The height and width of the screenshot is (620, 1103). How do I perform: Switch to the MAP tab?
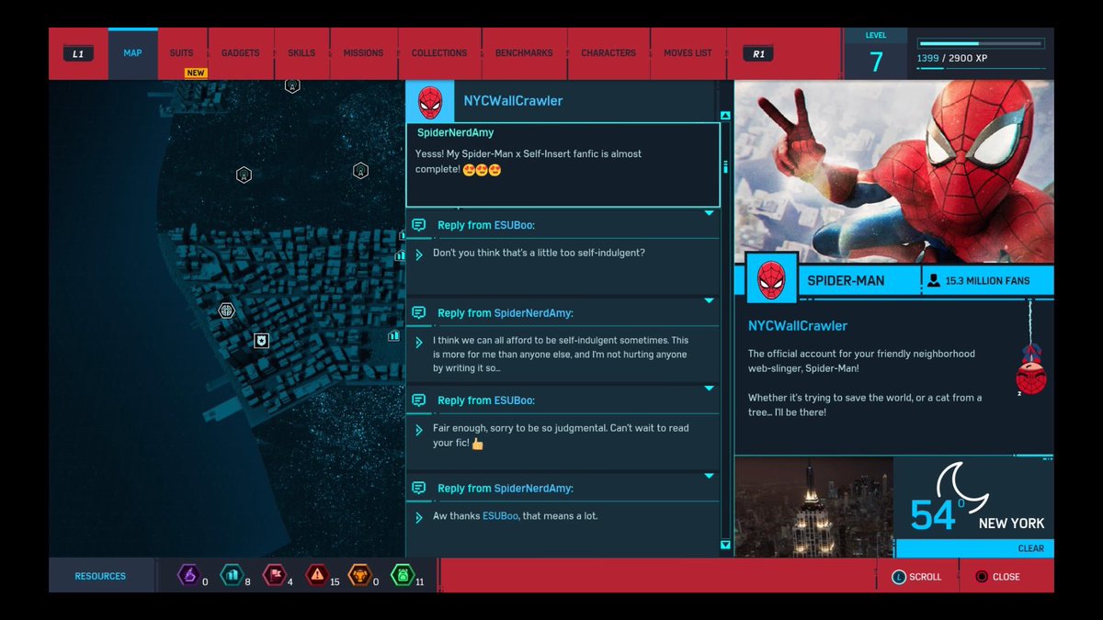coord(132,53)
